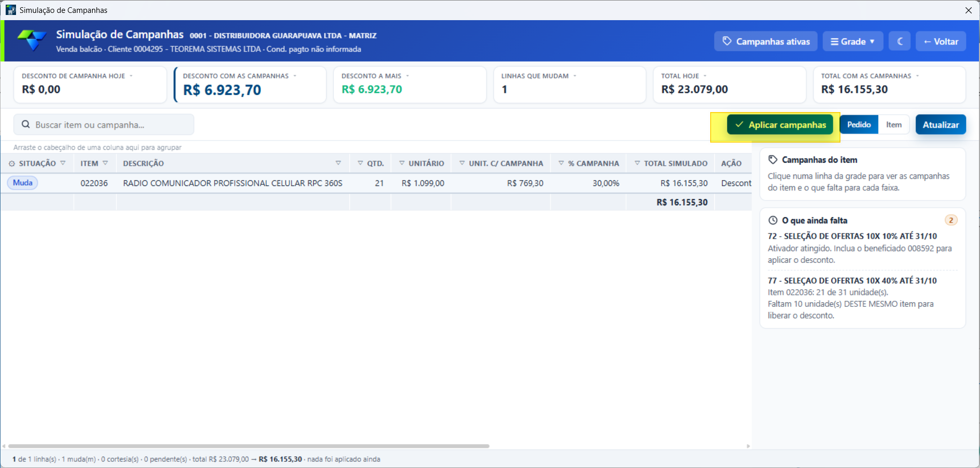Expand TOTAL HOJE card arrow
Screen dimensions: 980x468
pos(705,76)
